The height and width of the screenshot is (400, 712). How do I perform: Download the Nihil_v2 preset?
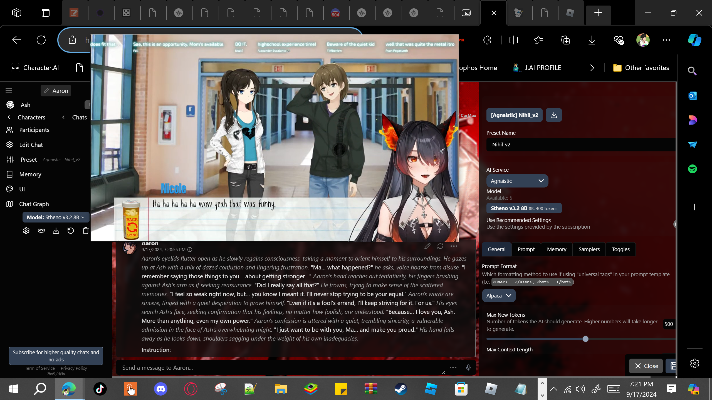[x=553, y=115]
